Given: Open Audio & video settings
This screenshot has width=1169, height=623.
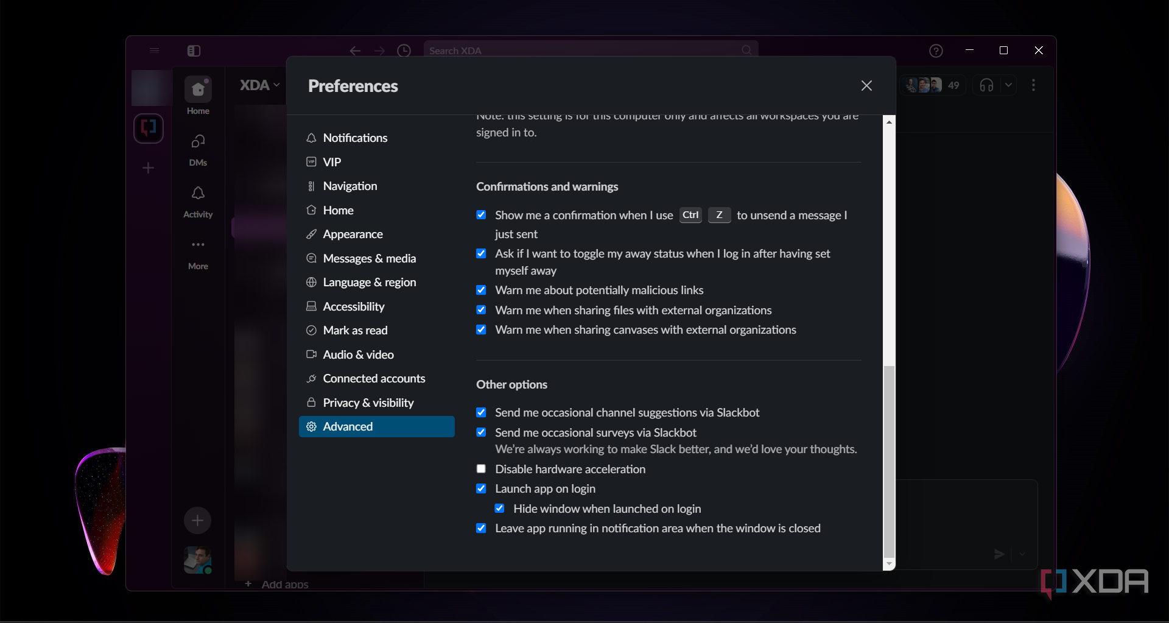Looking at the screenshot, I should [x=377, y=354].
